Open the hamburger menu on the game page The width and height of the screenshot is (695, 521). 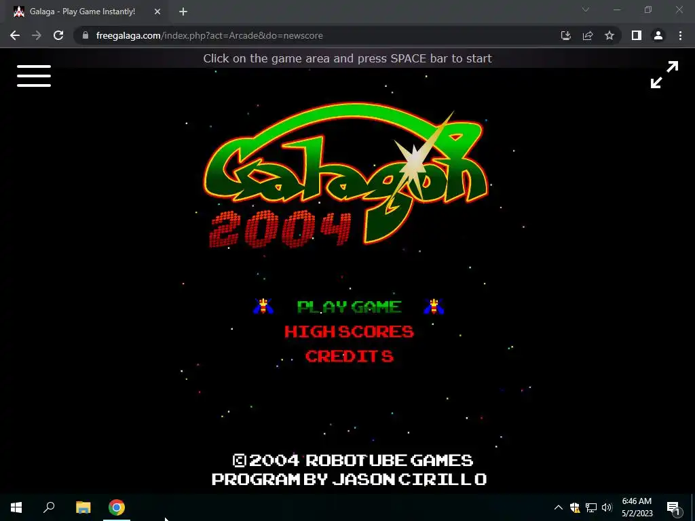coord(34,76)
